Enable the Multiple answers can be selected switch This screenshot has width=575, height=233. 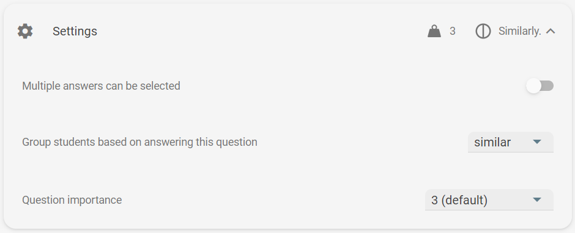[540, 86]
